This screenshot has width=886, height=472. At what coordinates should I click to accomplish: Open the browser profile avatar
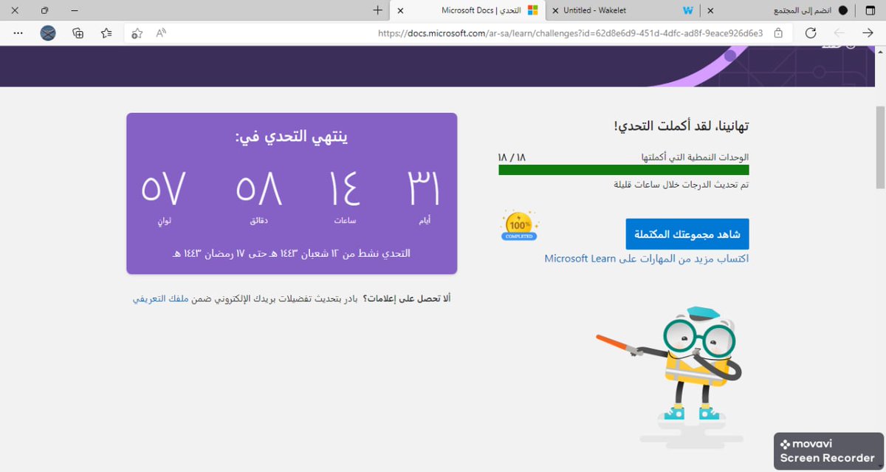(x=48, y=33)
